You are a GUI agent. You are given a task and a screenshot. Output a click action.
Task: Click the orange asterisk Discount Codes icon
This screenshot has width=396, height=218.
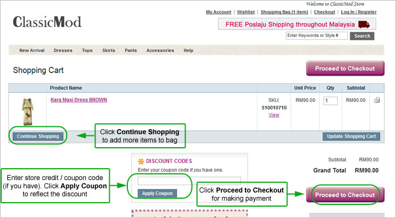point(141,161)
